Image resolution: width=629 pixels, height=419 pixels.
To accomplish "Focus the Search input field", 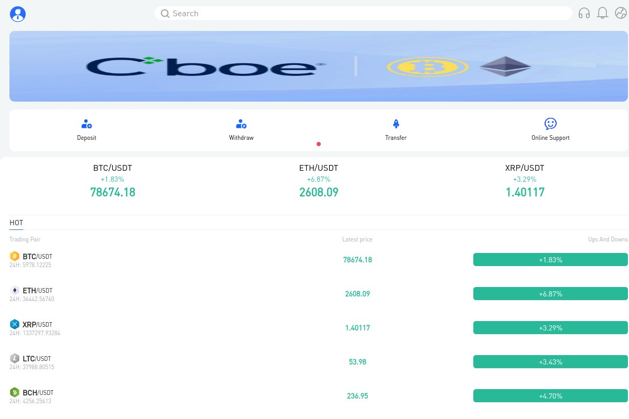I will [363, 14].
